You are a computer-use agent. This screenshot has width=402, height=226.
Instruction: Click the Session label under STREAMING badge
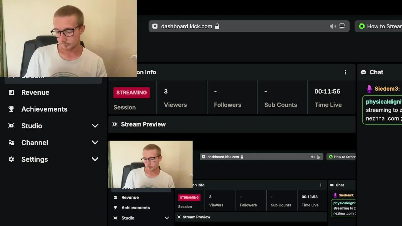tap(125, 107)
